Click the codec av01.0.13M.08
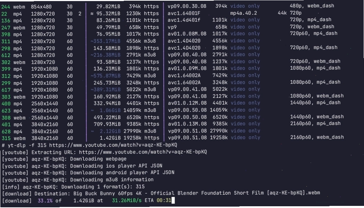This screenshot has height=208, width=364. [187, 124]
